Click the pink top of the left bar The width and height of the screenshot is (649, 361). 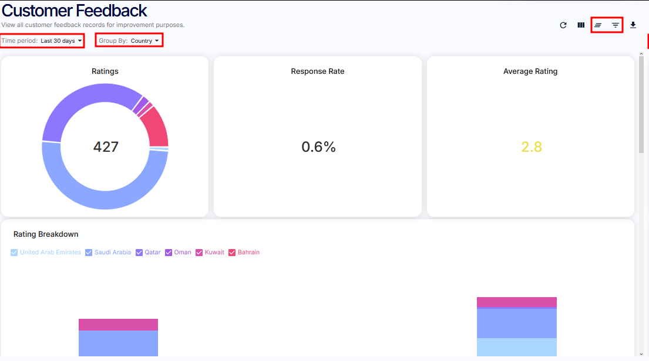[118, 324]
